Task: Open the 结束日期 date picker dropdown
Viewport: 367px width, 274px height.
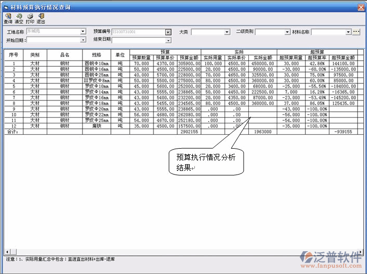Action: [168, 40]
